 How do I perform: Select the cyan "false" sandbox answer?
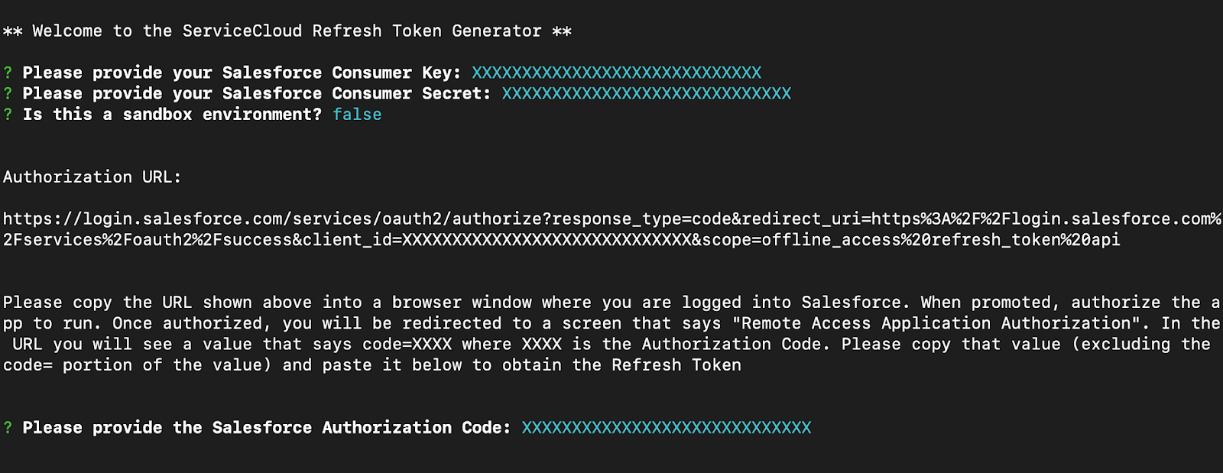(x=357, y=114)
